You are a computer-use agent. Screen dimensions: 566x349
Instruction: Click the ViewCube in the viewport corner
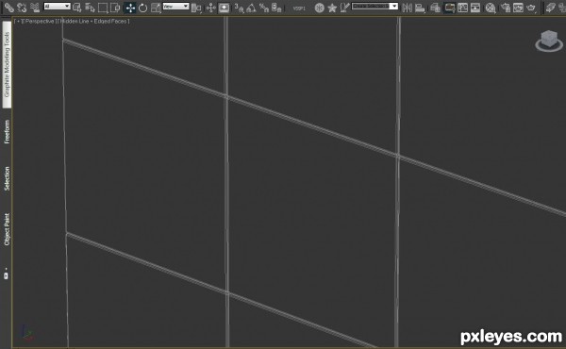(x=549, y=41)
